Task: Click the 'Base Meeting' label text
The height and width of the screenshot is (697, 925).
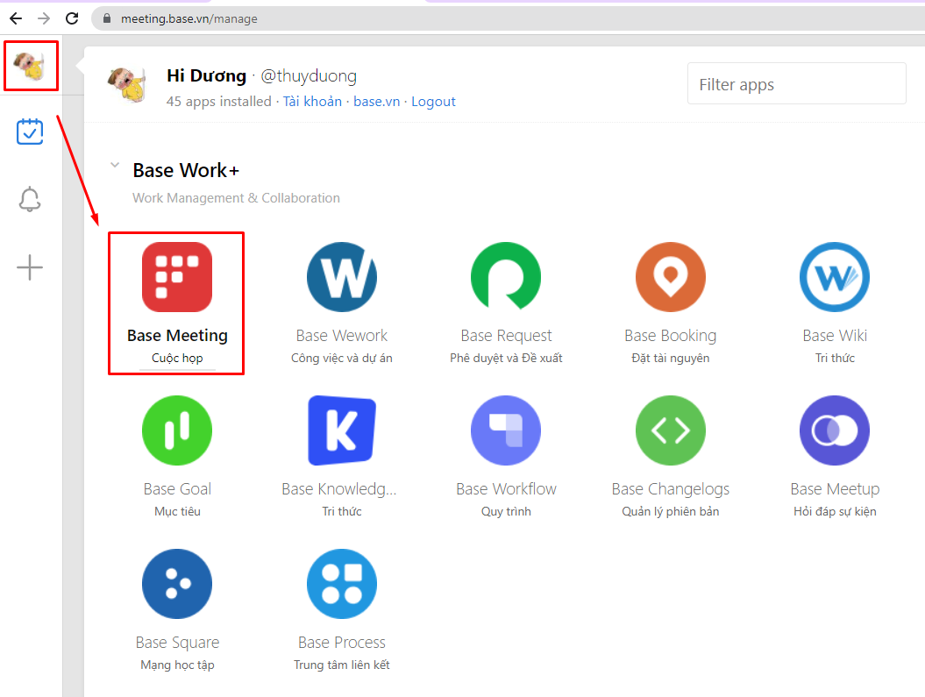Action: [x=177, y=335]
